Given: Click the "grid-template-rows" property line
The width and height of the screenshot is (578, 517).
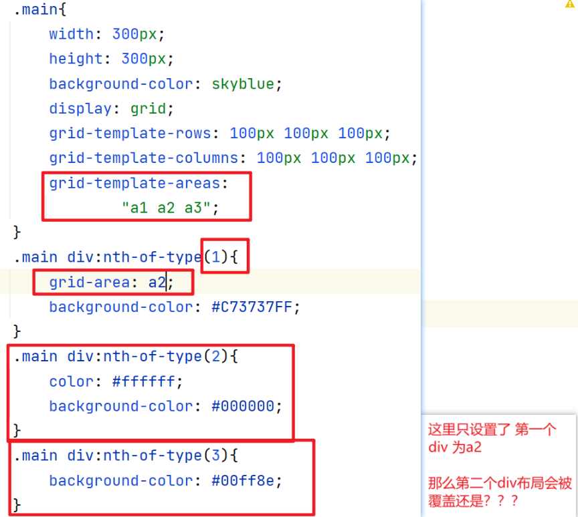Looking at the screenshot, I should [219, 133].
